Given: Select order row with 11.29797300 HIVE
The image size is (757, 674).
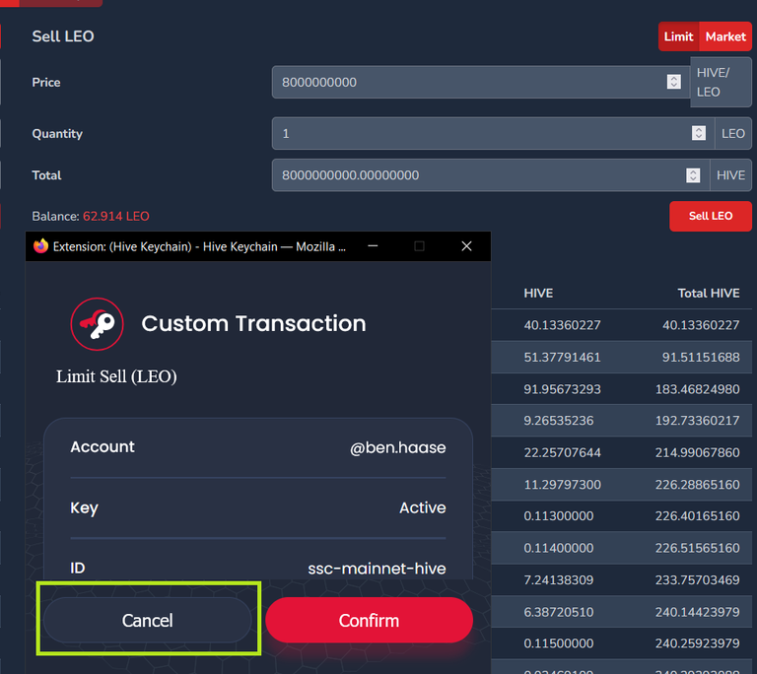Looking at the screenshot, I should click(x=621, y=484).
